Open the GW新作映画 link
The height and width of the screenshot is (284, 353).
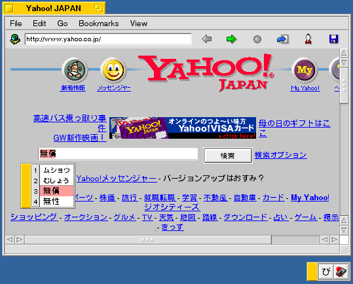click(80, 137)
